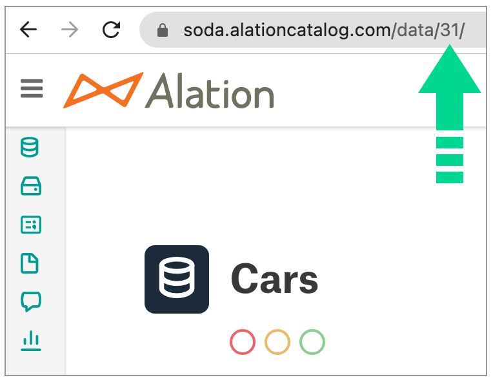Toggle the red circle flag

pyautogui.click(x=243, y=342)
